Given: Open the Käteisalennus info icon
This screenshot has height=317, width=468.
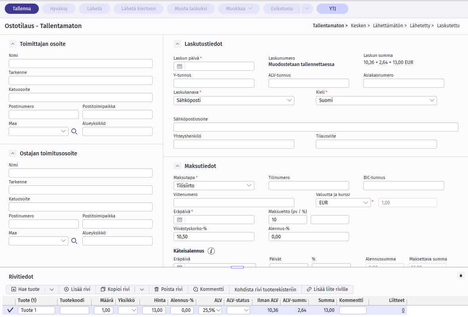Looking at the screenshot, I should tap(211, 251).
